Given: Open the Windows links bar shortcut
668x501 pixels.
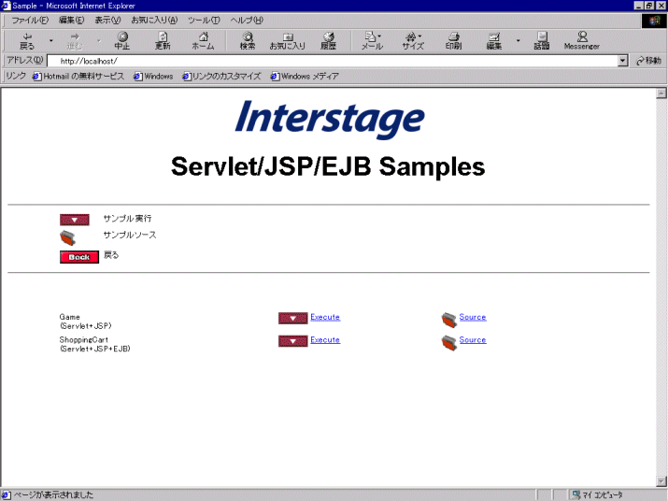Looking at the screenshot, I should (x=153, y=77).
